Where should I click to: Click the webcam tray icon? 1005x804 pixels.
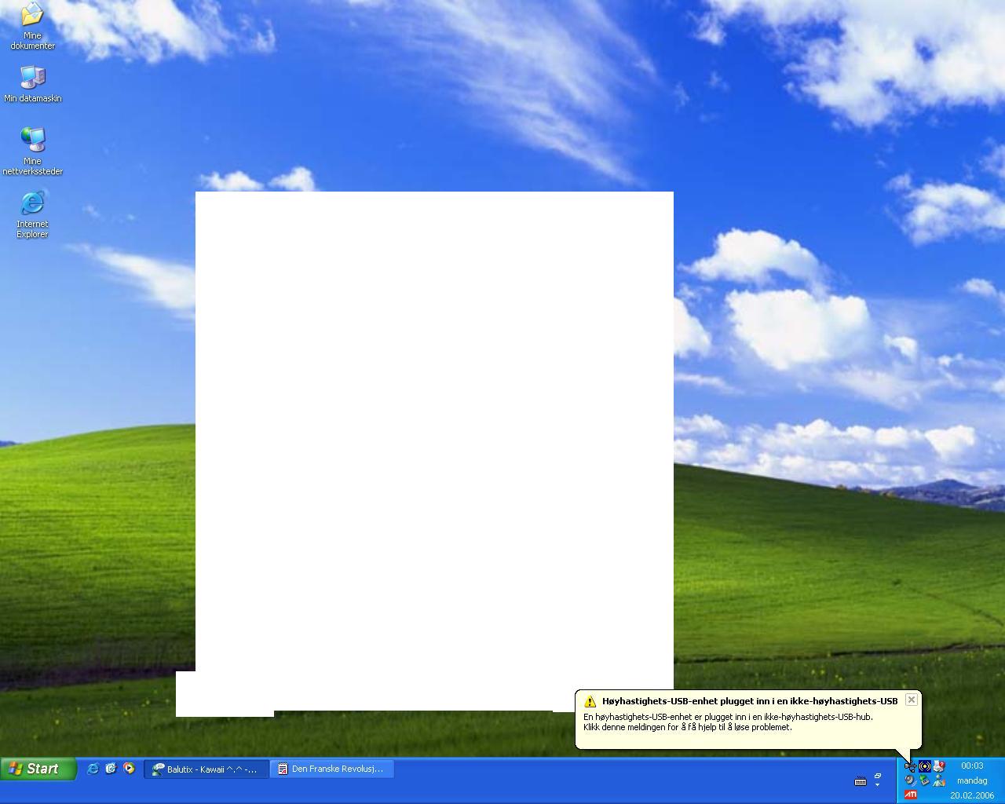pyautogui.click(x=910, y=780)
